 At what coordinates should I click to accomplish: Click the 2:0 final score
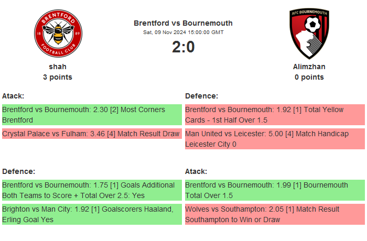(183, 47)
